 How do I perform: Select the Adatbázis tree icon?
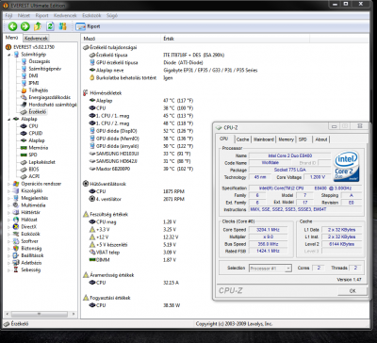pyautogui.click(x=16, y=263)
